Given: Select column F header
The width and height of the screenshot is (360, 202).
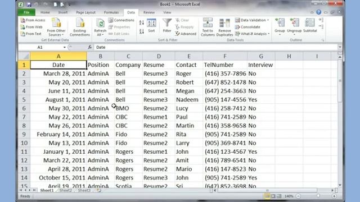Looking at the screenshot, I should pyautogui.click(x=225, y=56).
